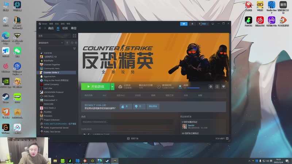Select Overcooked! 2 in the game list
292x164 pixels.
click(x=50, y=100)
